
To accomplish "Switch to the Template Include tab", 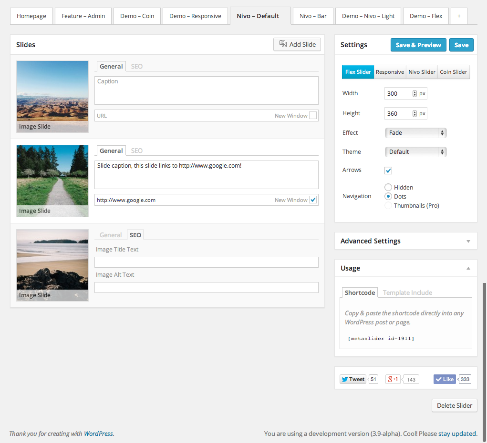I will (x=407, y=292).
